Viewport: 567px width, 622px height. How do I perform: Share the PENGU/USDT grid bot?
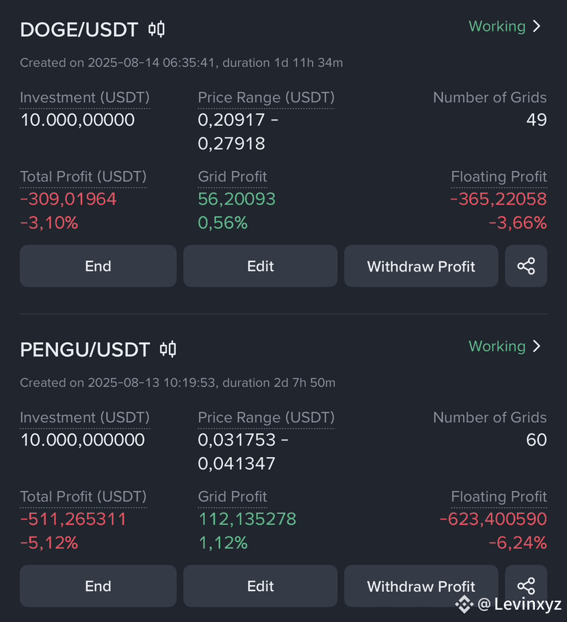[x=526, y=586]
